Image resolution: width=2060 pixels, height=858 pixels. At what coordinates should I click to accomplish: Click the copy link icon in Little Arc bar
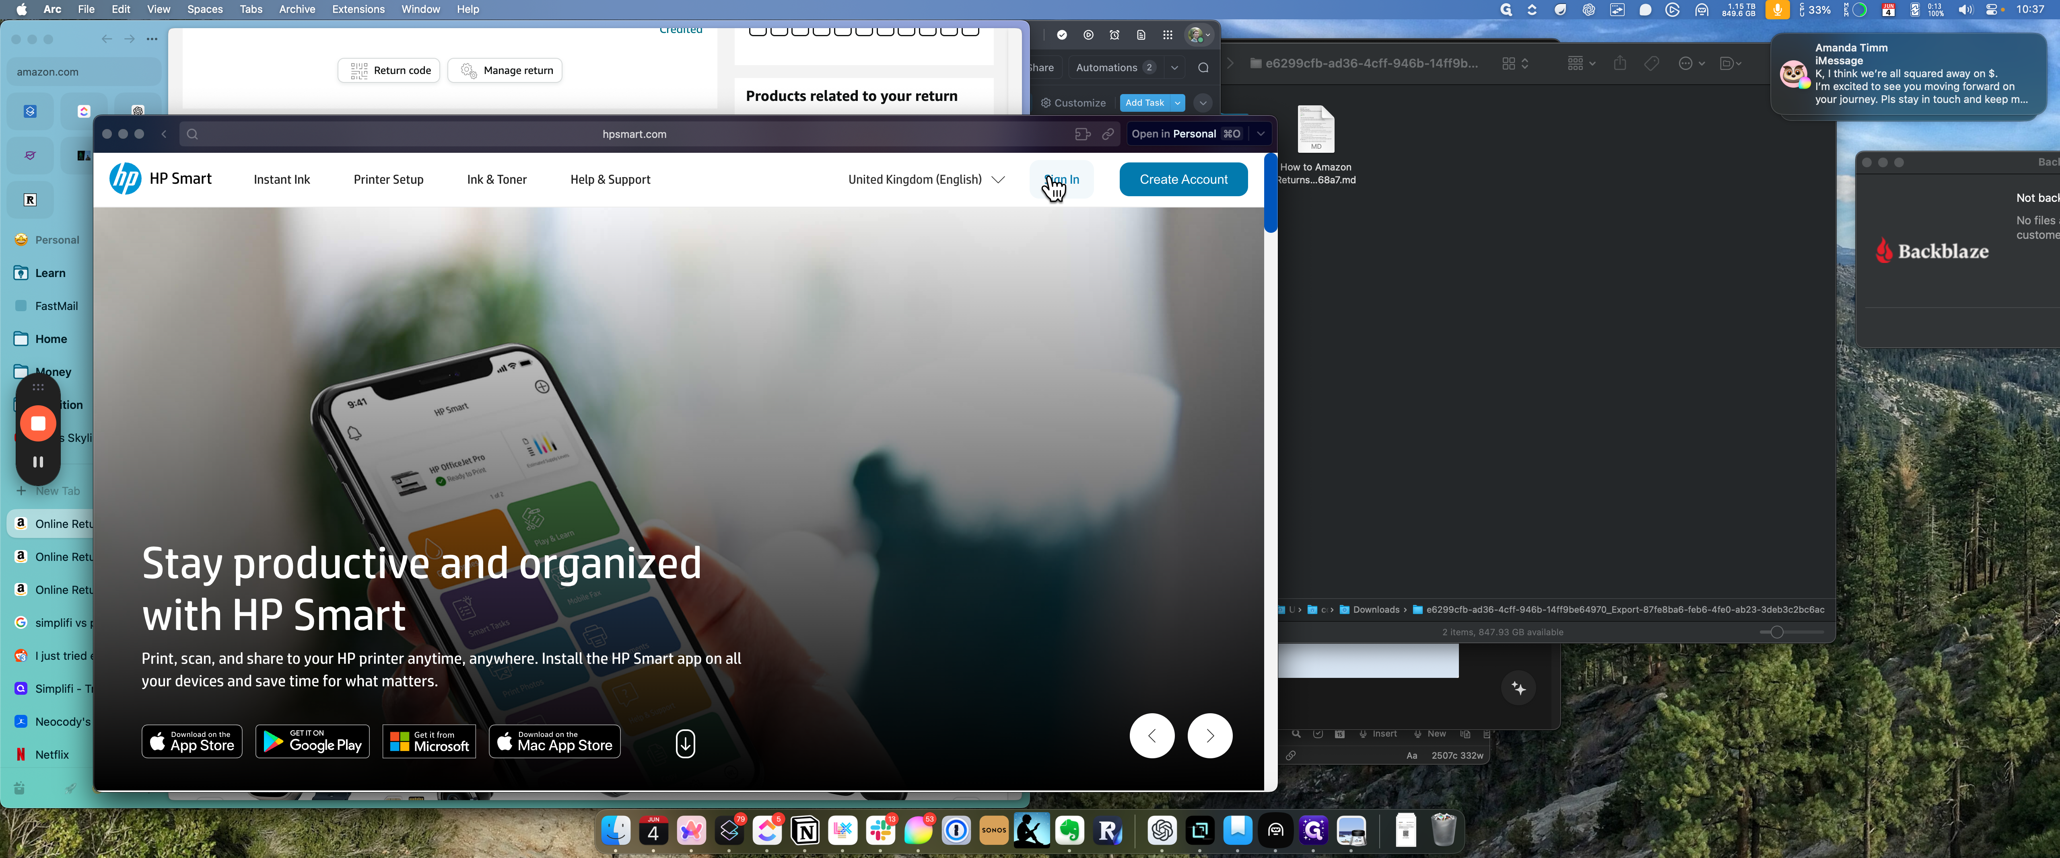[x=1108, y=134]
